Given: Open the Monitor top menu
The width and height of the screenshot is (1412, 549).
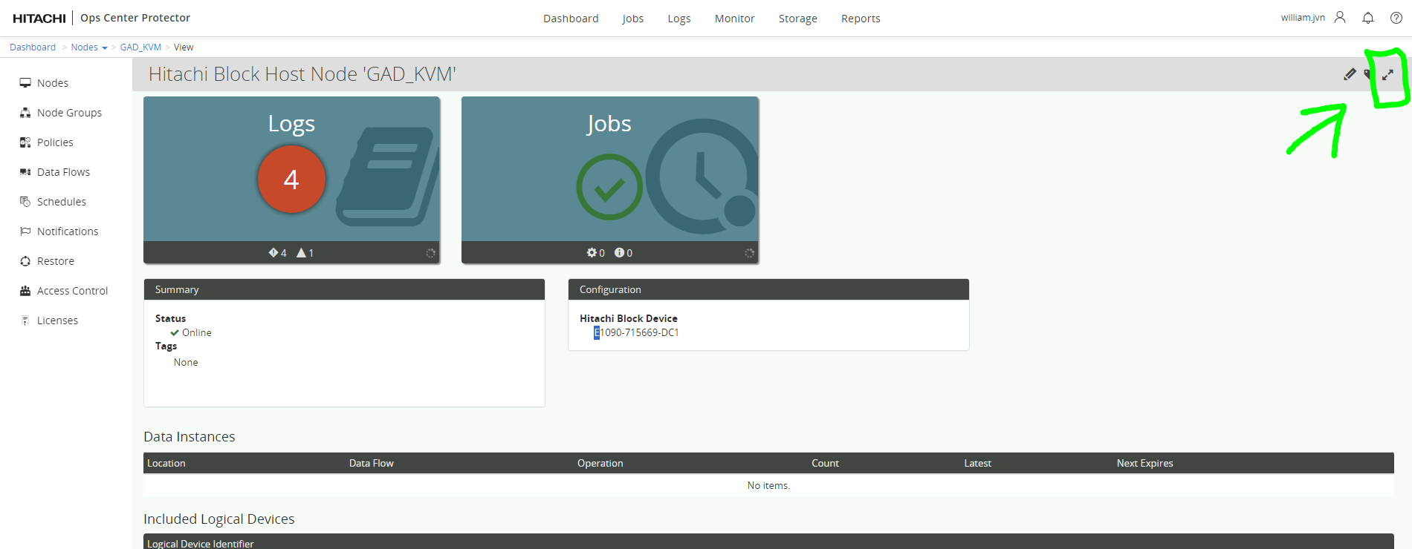Looking at the screenshot, I should pyautogui.click(x=735, y=19).
